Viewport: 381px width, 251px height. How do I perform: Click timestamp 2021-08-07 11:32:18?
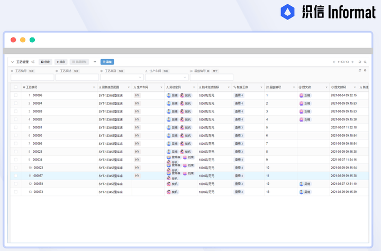pos(343,127)
